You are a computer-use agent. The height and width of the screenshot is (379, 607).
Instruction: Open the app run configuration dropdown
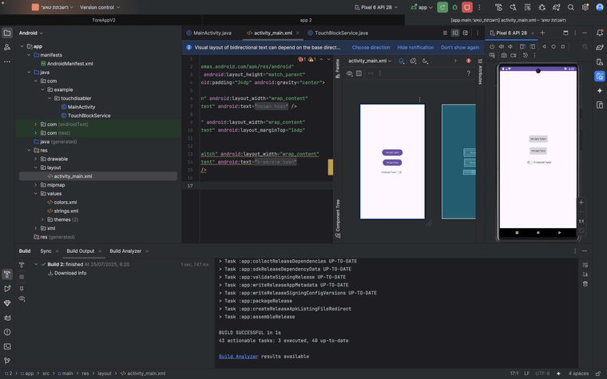(x=422, y=7)
